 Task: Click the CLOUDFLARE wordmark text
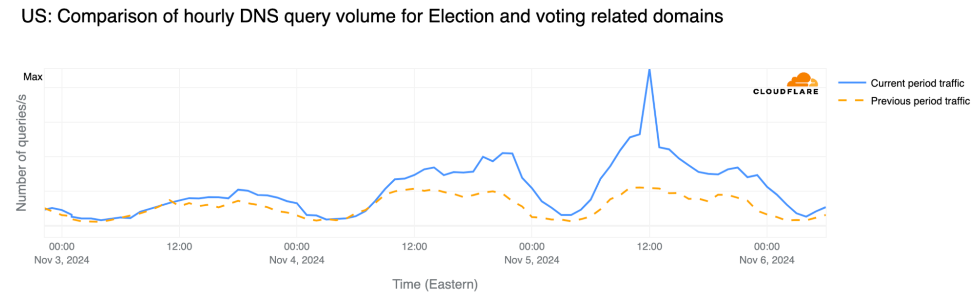coord(785,92)
